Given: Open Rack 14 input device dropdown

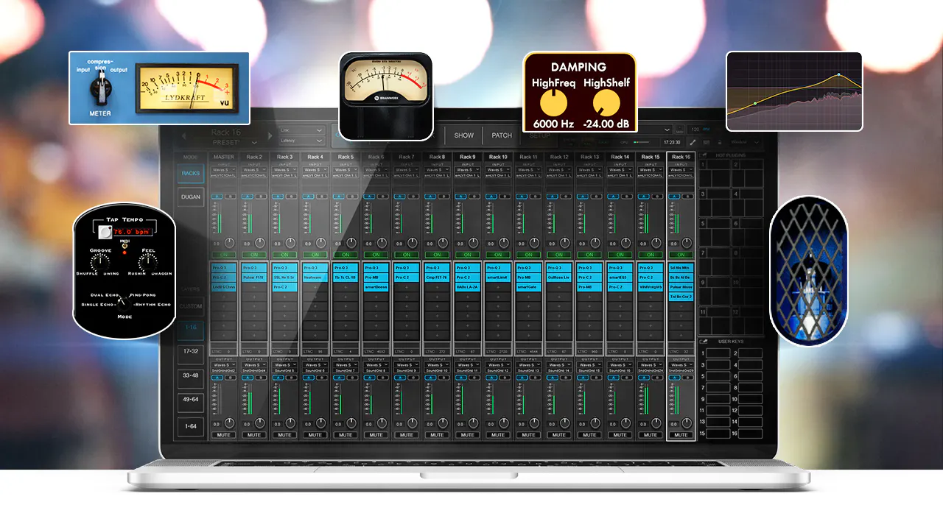Looking at the screenshot, I should pos(620,170).
